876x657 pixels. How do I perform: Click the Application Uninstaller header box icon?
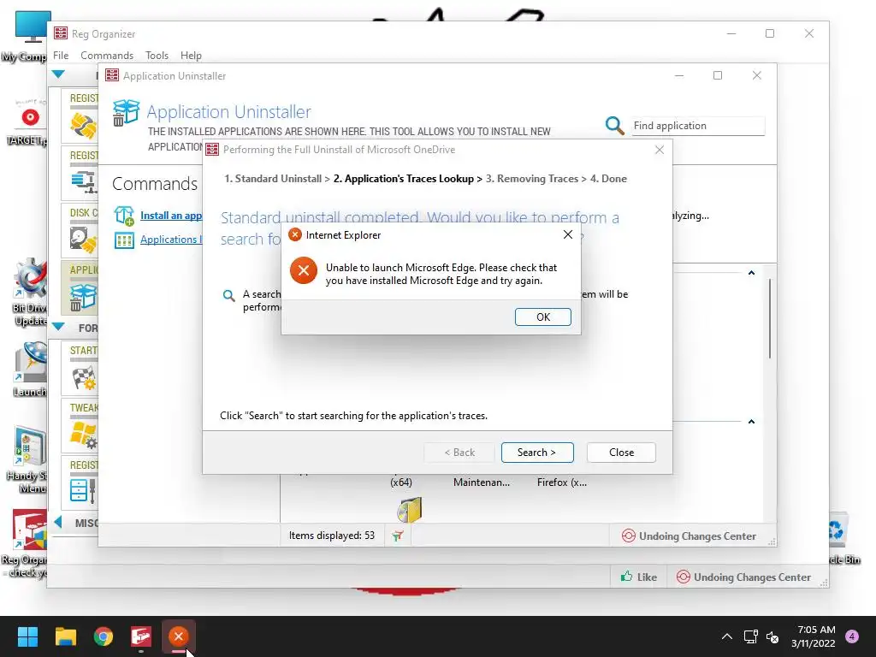[x=126, y=112]
